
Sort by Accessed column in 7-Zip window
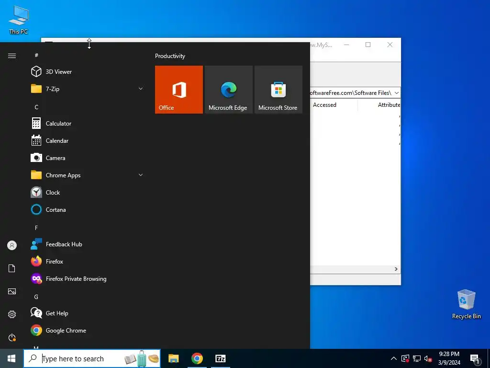click(x=324, y=105)
